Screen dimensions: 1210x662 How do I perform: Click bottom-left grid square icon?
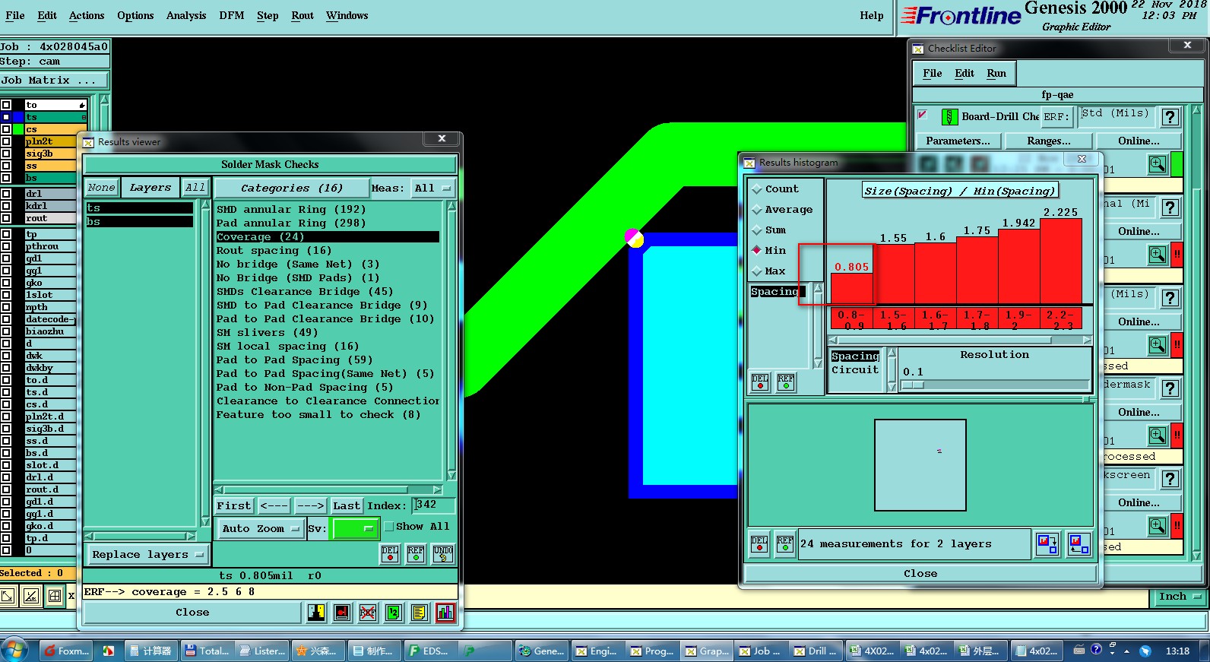pos(55,596)
